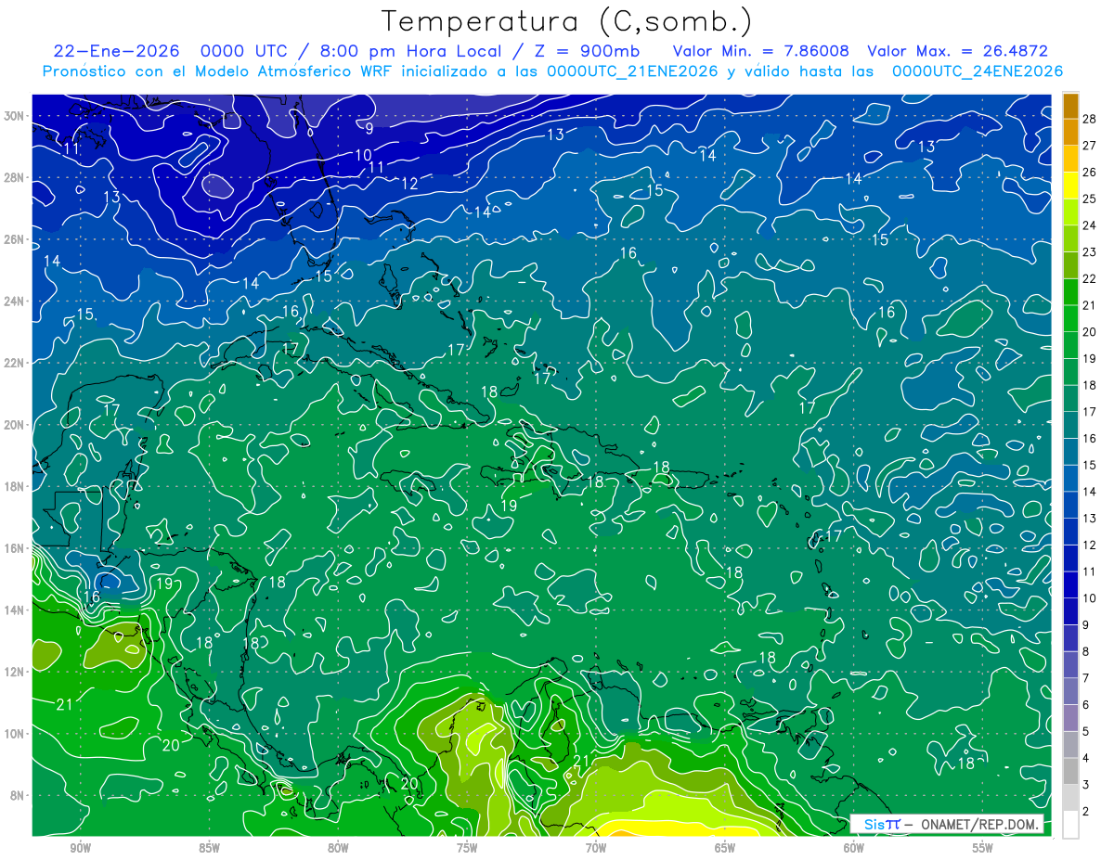Click the "55W" longitude label
The height and width of the screenshot is (860, 1114).
tap(983, 848)
